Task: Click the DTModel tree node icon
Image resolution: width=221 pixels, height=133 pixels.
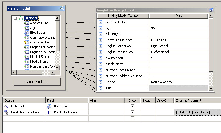Action: pos(21,18)
